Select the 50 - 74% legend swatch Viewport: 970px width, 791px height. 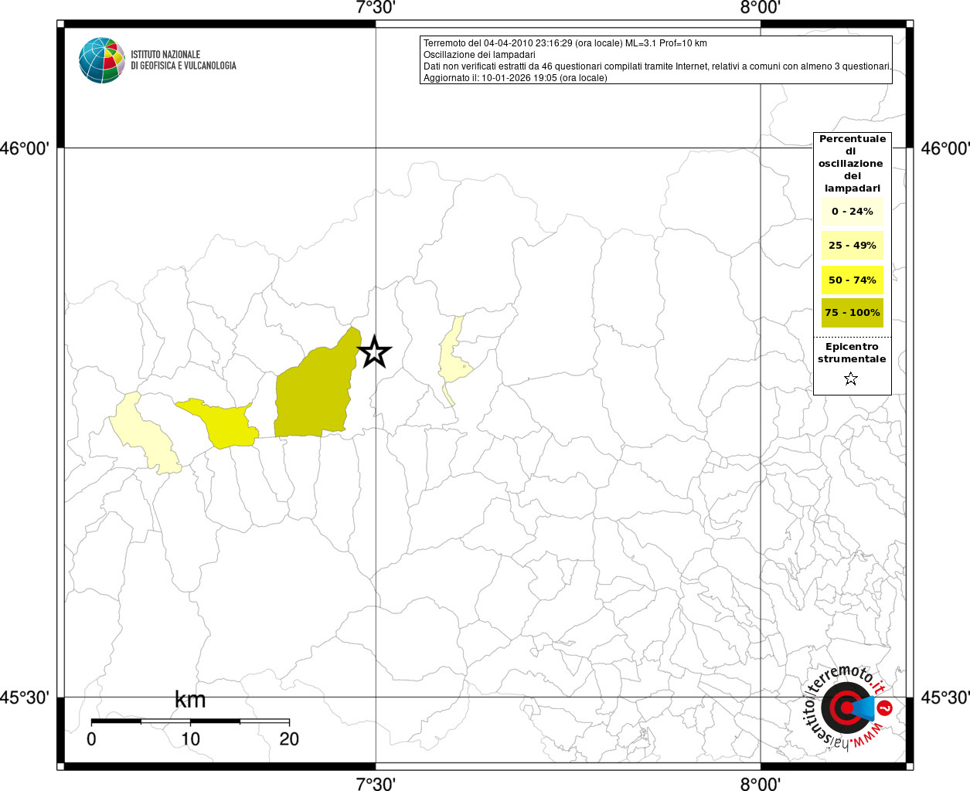853,280
